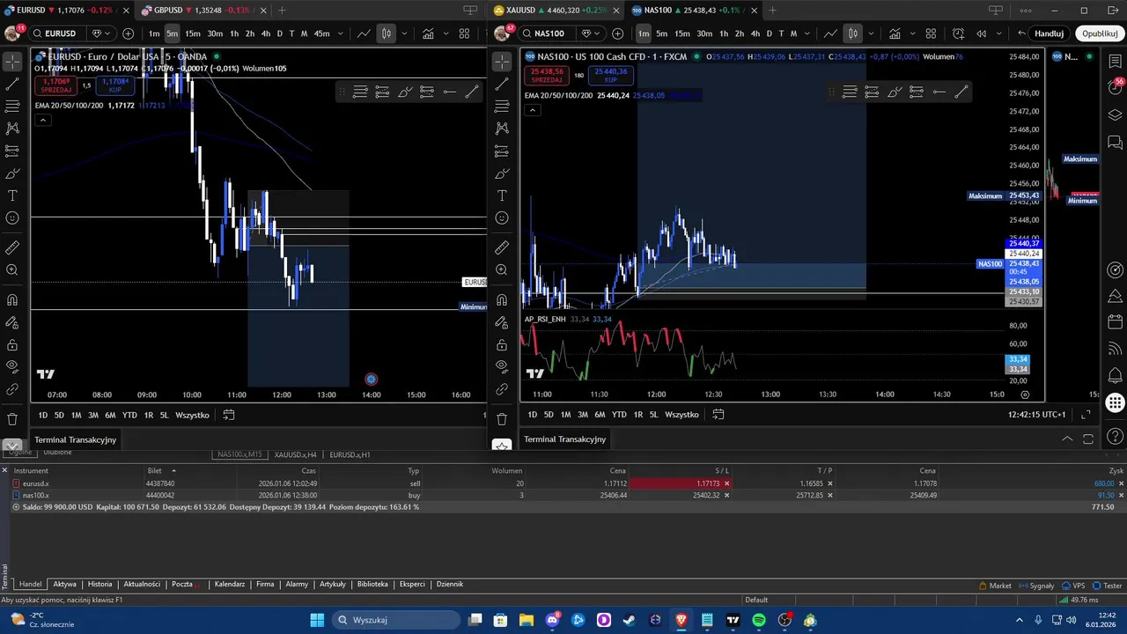1127x634 pixels.
Task: Click KUP price button on NAS100 chart
Action: (610, 76)
